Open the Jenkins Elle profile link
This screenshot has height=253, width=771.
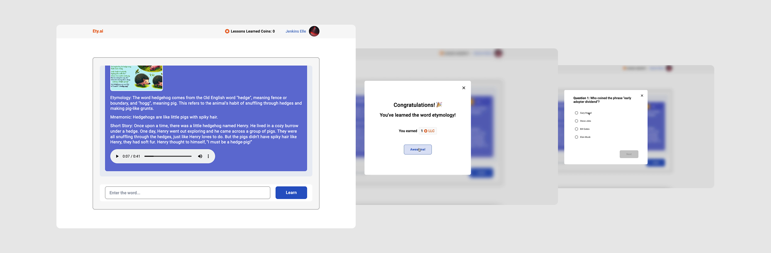click(x=296, y=31)
